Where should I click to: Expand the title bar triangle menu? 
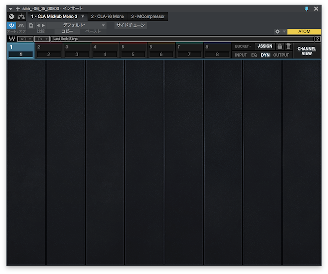[11, 9]
